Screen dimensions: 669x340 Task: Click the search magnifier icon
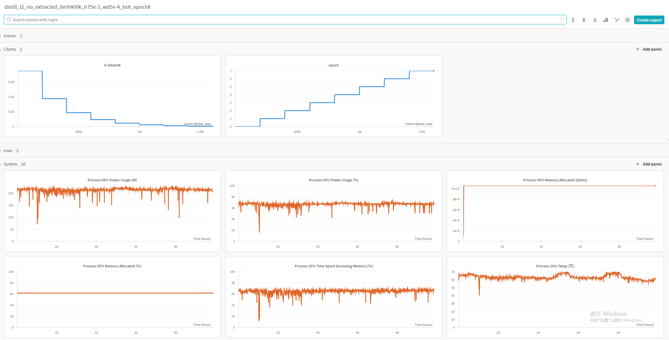pyautogui.click(x=9, y=20)
